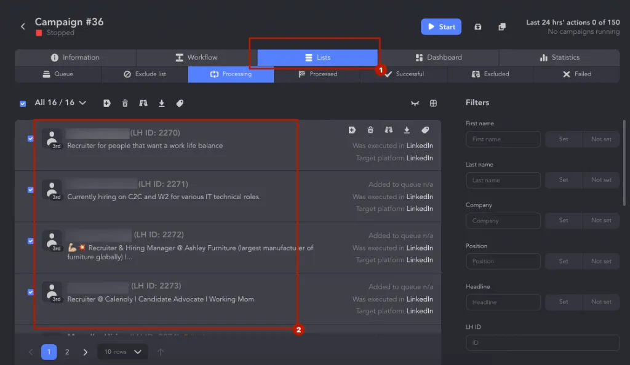
Task: Click the duplicate campaign icon in header
Action: [x=502, y=27]
